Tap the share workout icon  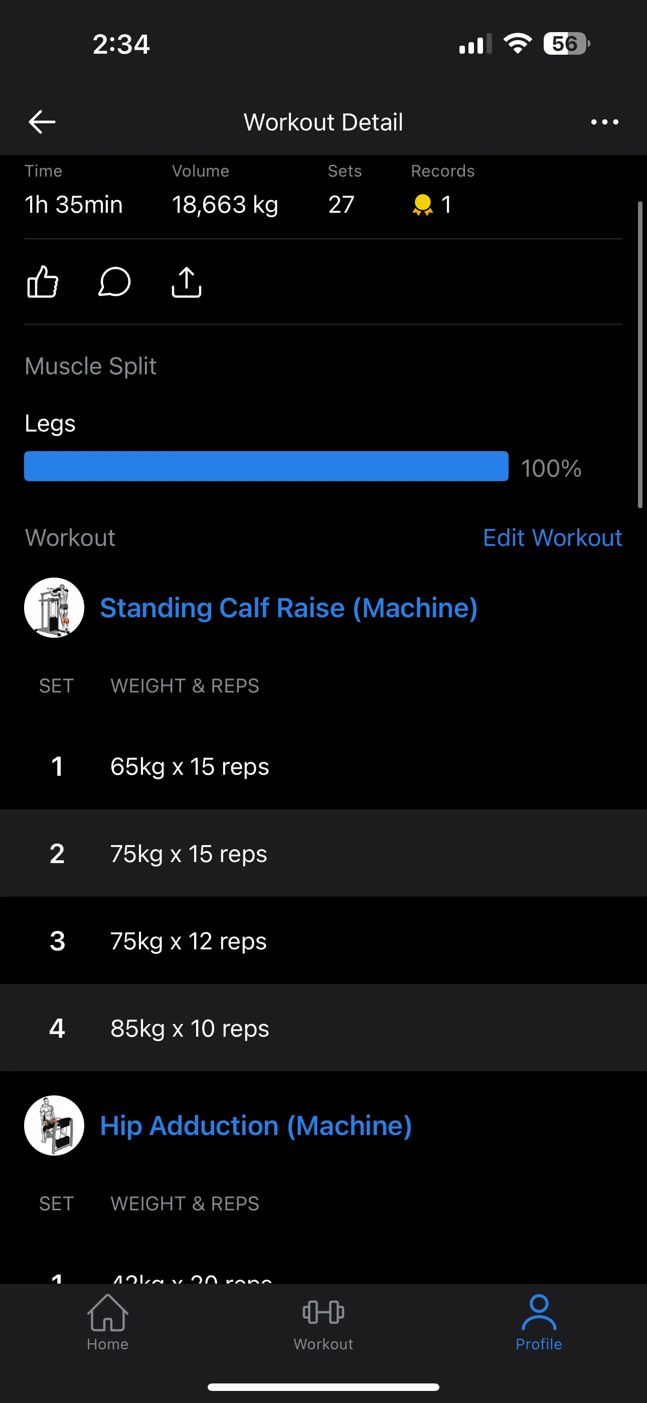[x=186, y=282]
